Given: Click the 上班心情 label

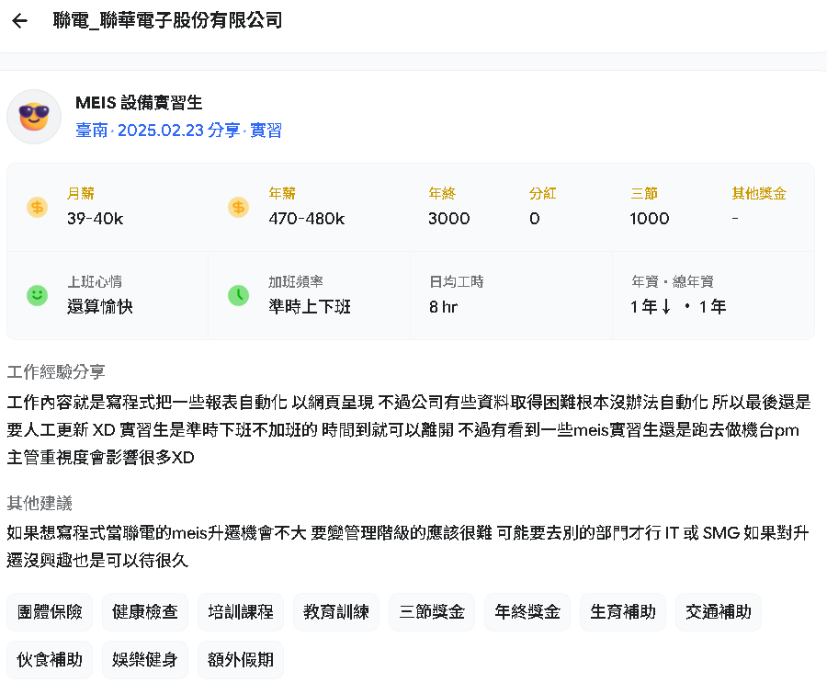Looking at the screenshot, I should [x=95, y=282].
